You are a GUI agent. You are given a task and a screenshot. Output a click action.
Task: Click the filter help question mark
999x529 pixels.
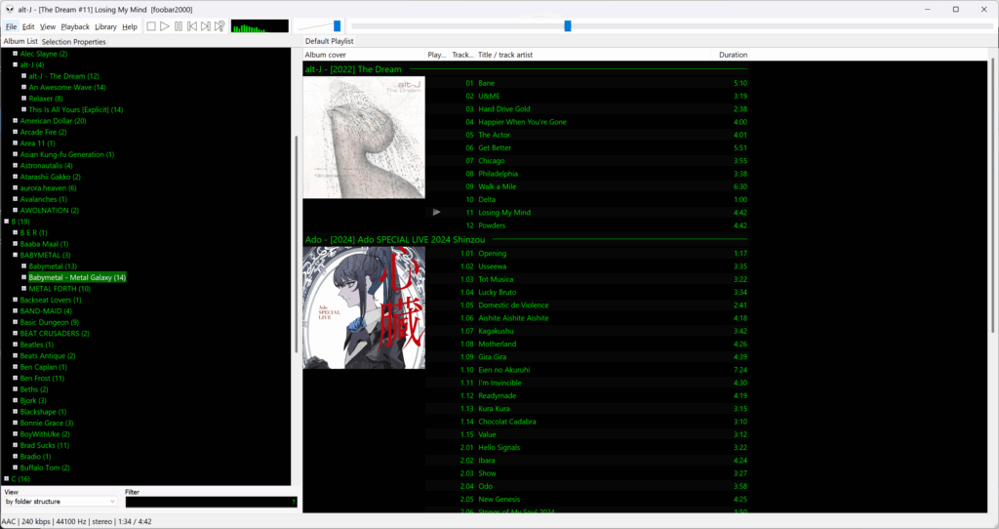[x=293, y=502]
